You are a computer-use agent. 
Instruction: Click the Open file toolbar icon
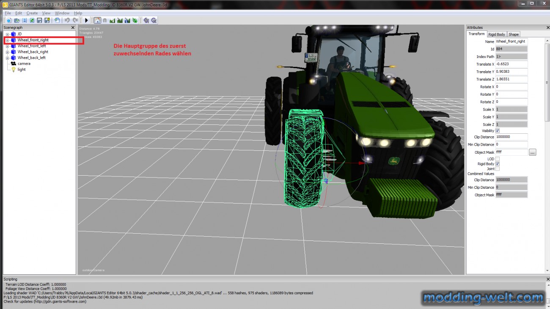click(17, 20)
